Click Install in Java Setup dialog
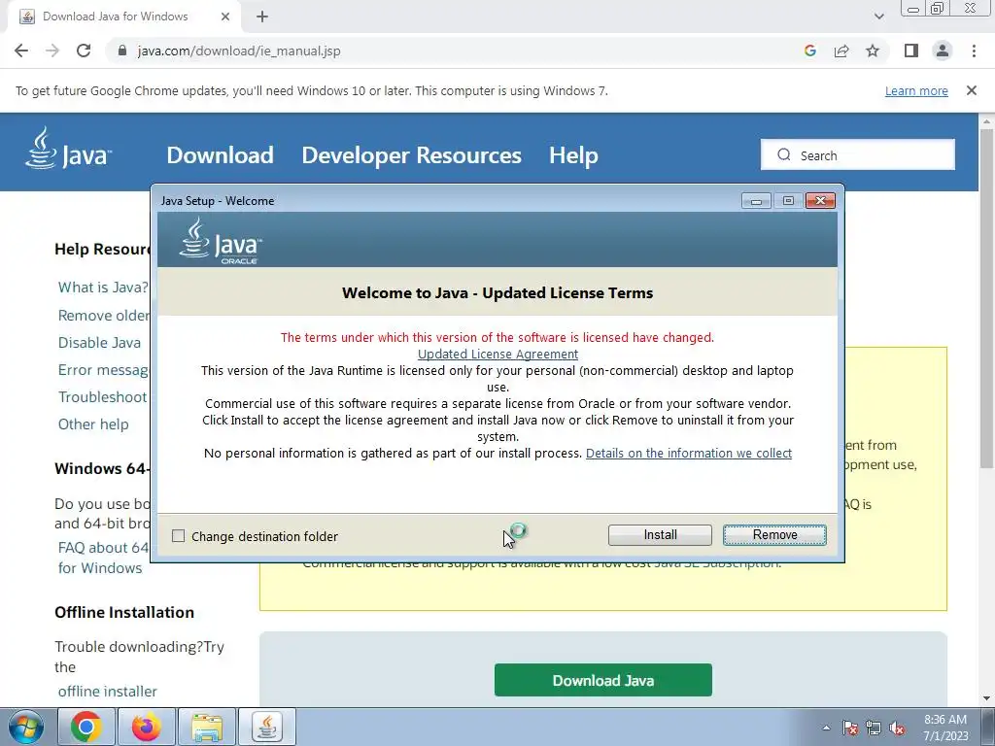 click(x=660, y=535)
